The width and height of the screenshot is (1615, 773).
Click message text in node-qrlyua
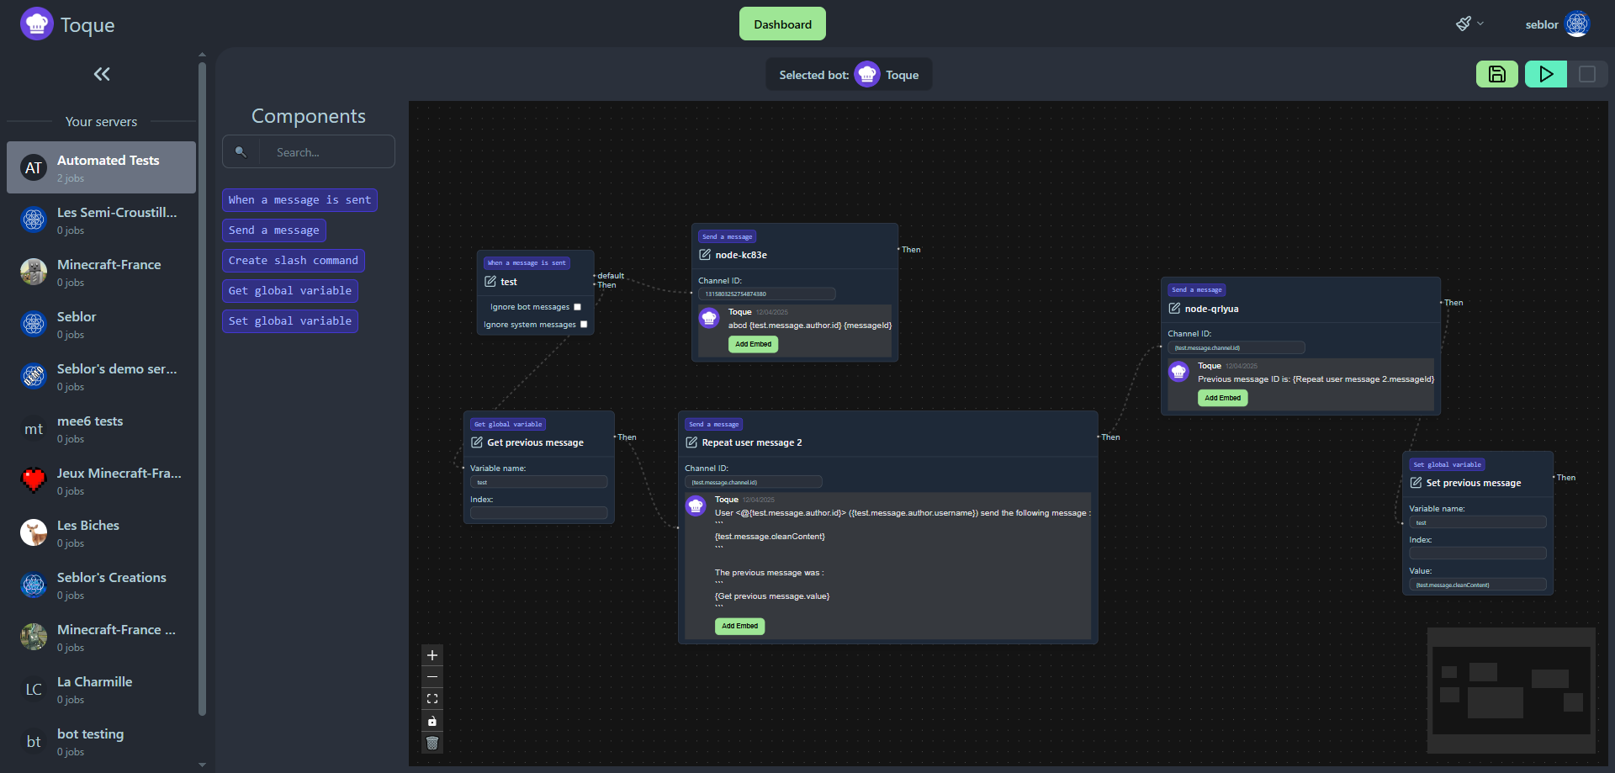click(1316, 379)
